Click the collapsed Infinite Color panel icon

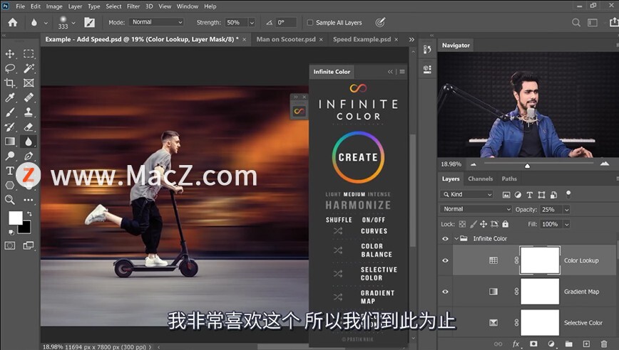(300, 111)
